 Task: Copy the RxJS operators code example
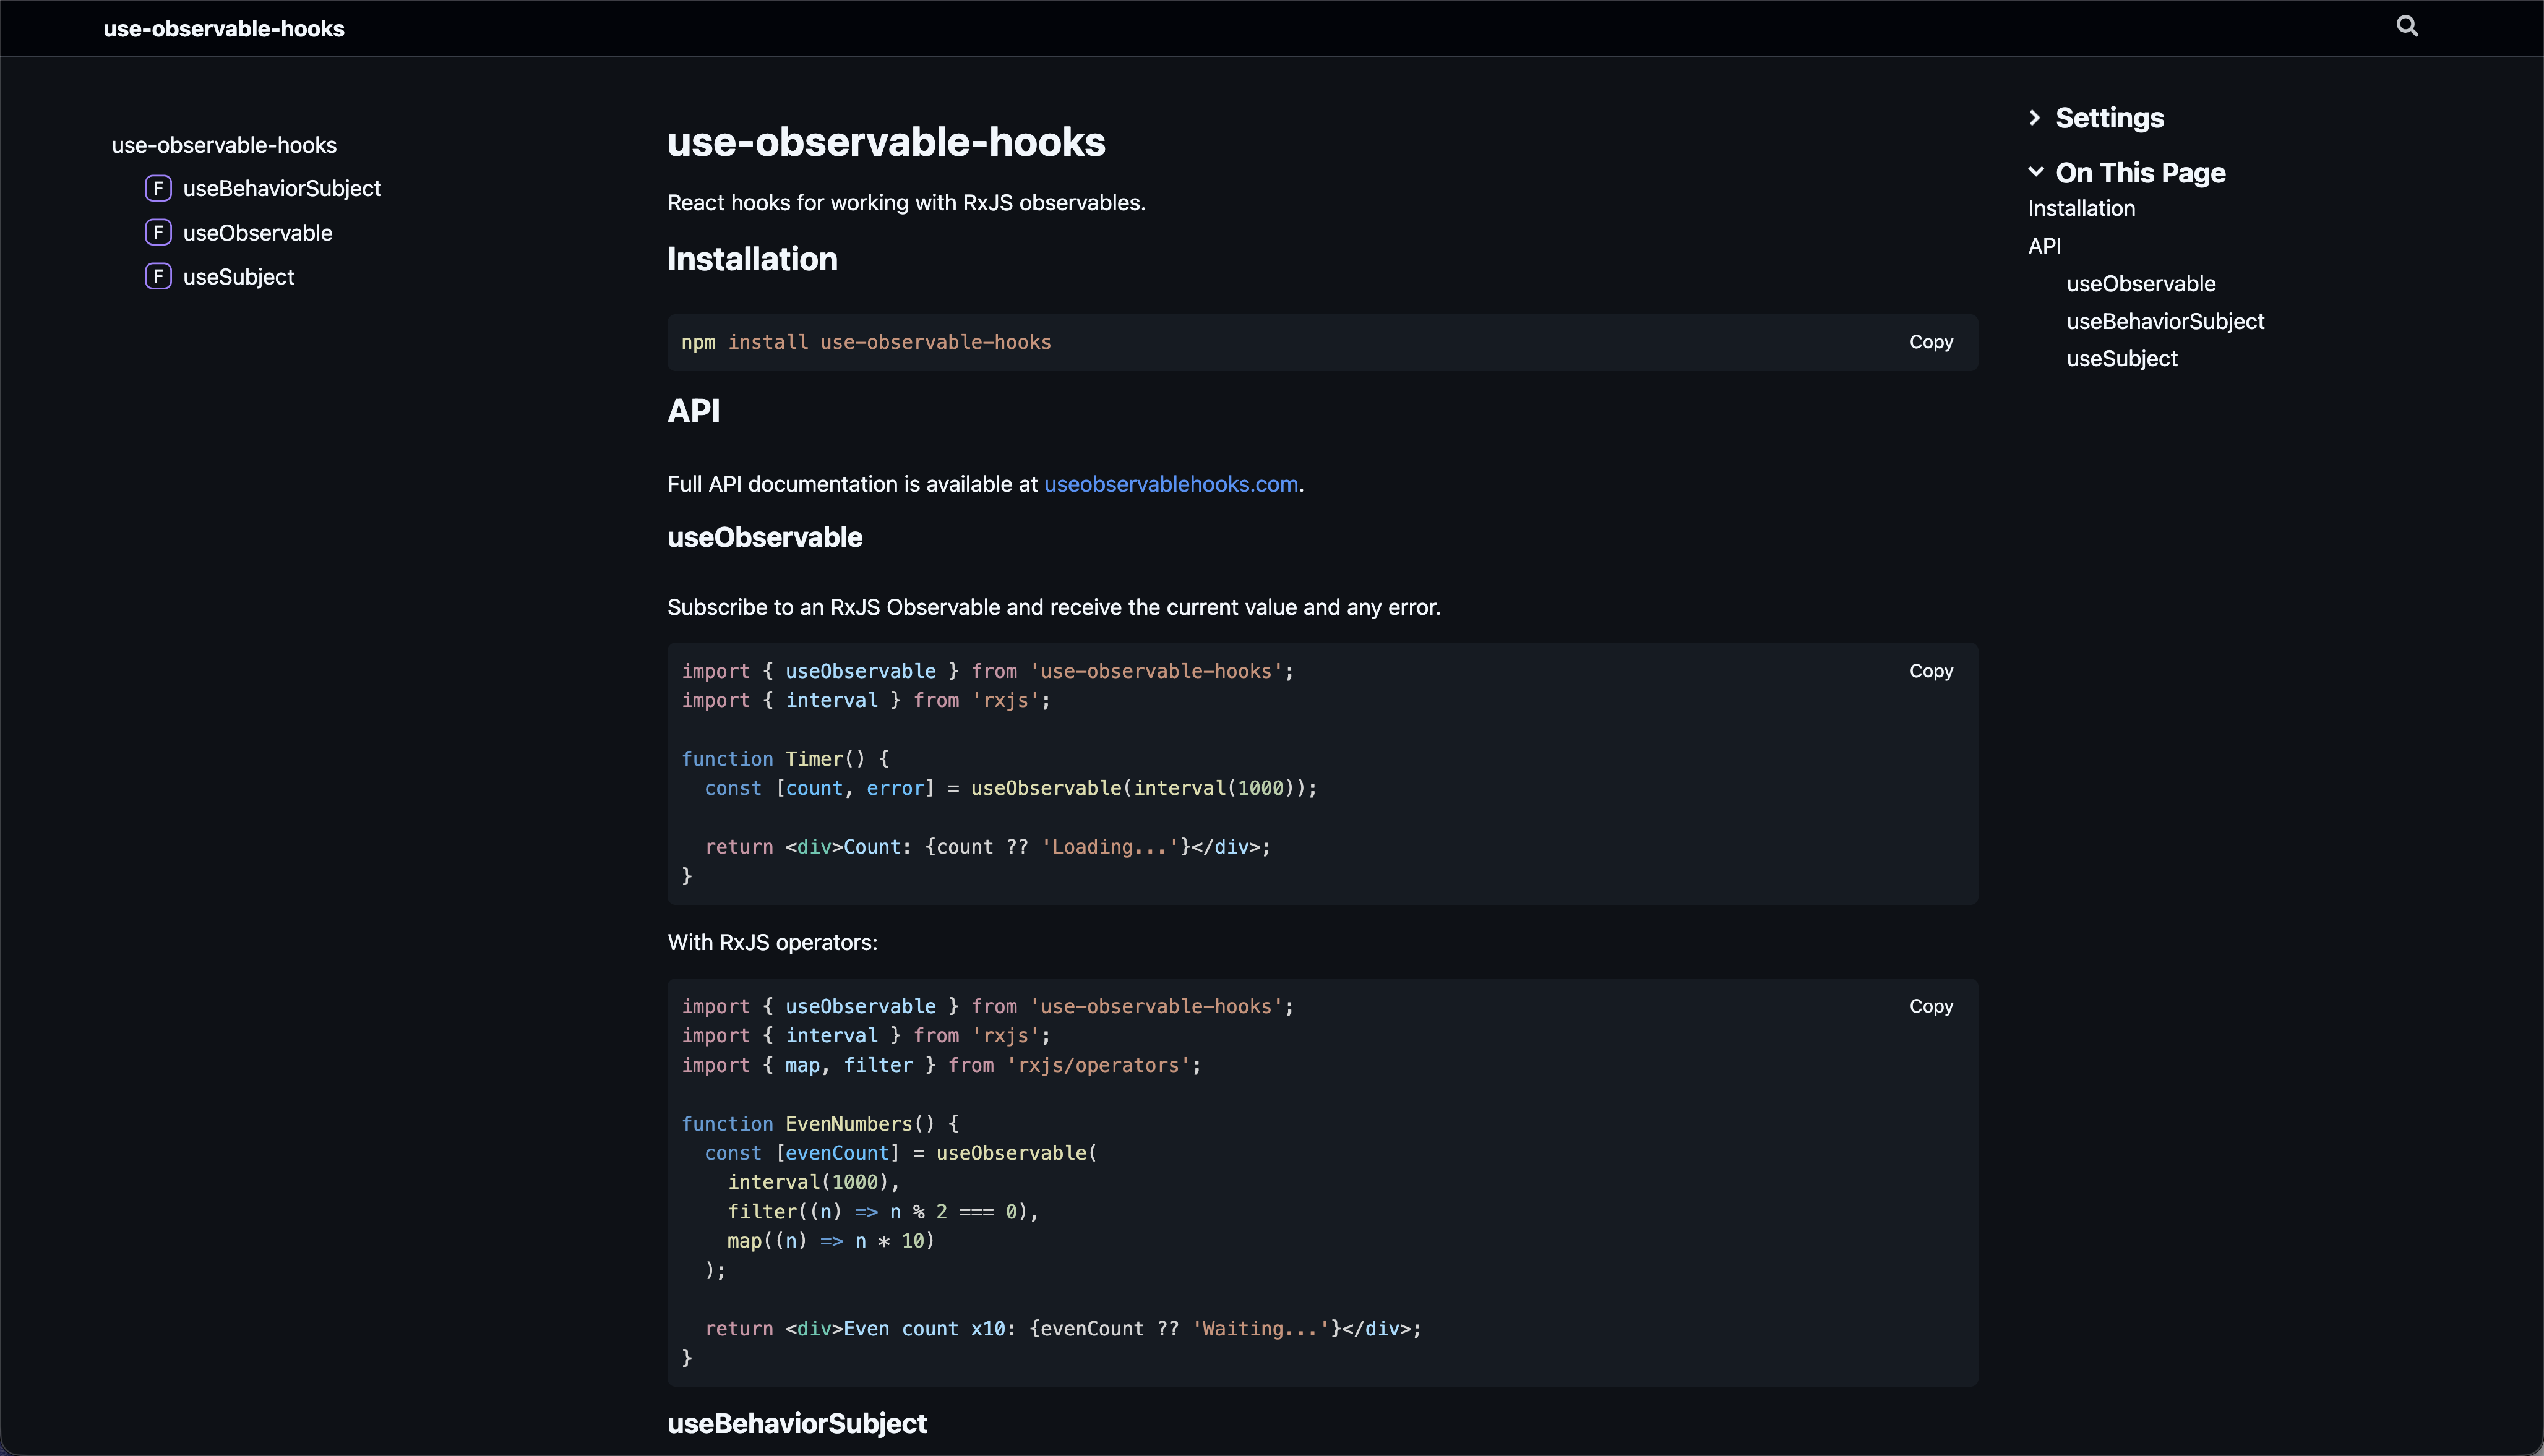1930,1006
